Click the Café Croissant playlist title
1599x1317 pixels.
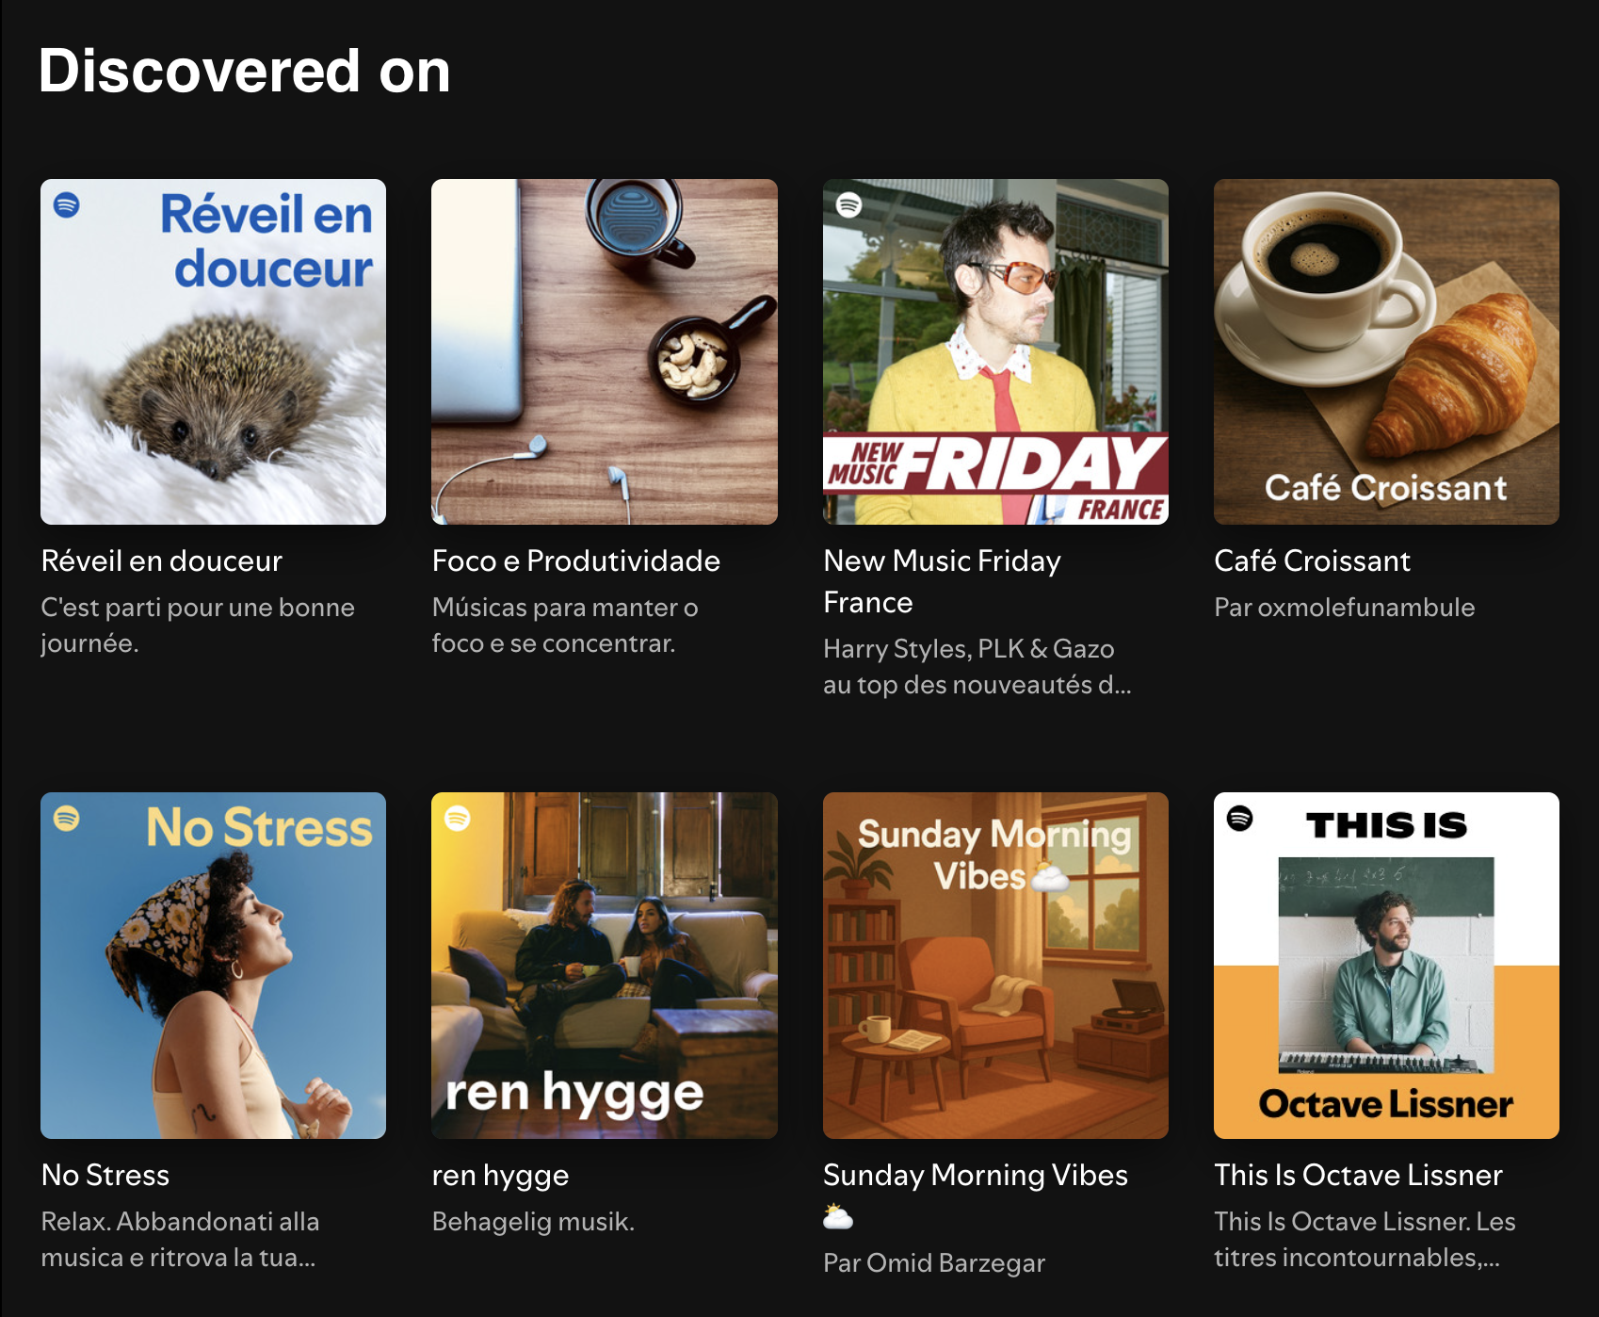(1312, 561)
